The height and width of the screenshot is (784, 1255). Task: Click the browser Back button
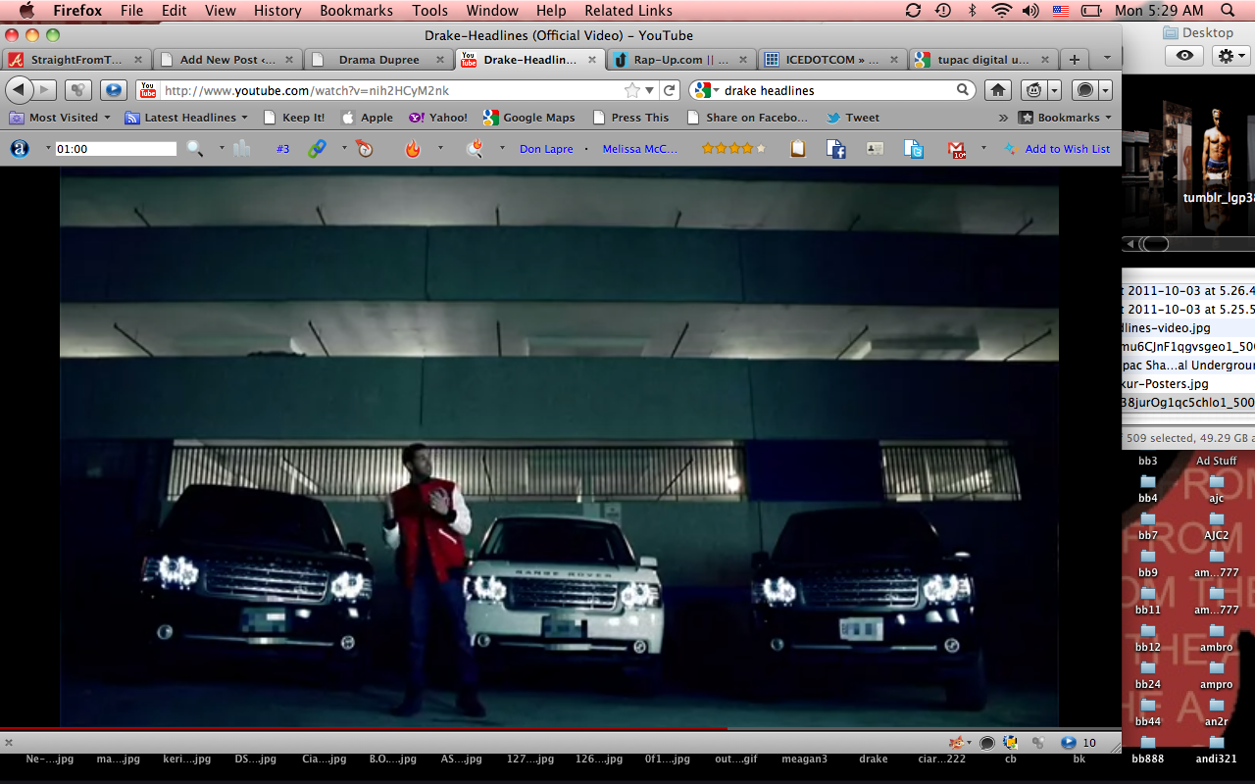pos(20,90)
